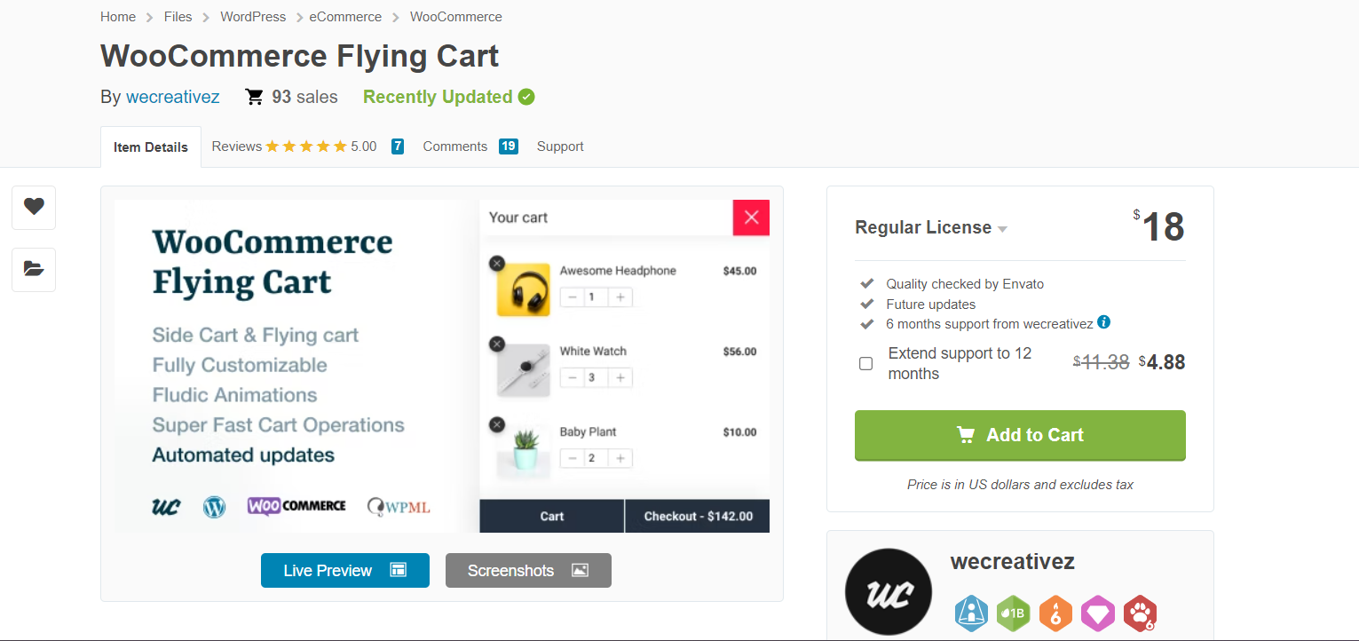Image resolution: width=1359 pixels, height=641 pixels.
Task: Launch the Live Preview button
Action: tap(345, 570)
